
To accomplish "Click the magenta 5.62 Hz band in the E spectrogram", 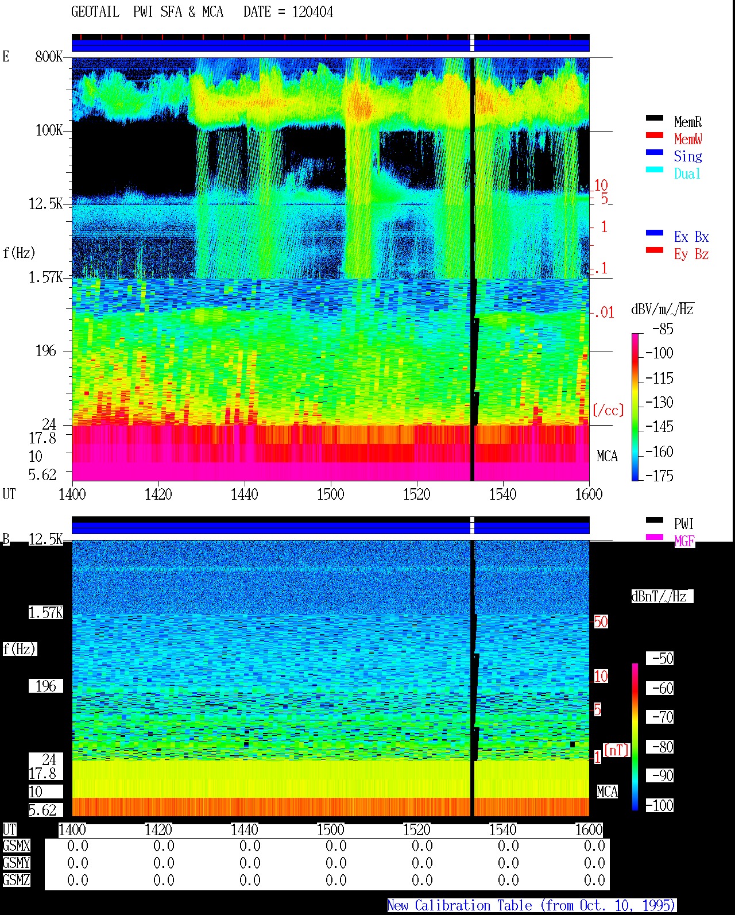I will (330, 472).
